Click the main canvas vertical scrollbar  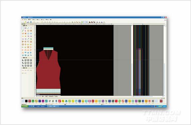[132, 60]
